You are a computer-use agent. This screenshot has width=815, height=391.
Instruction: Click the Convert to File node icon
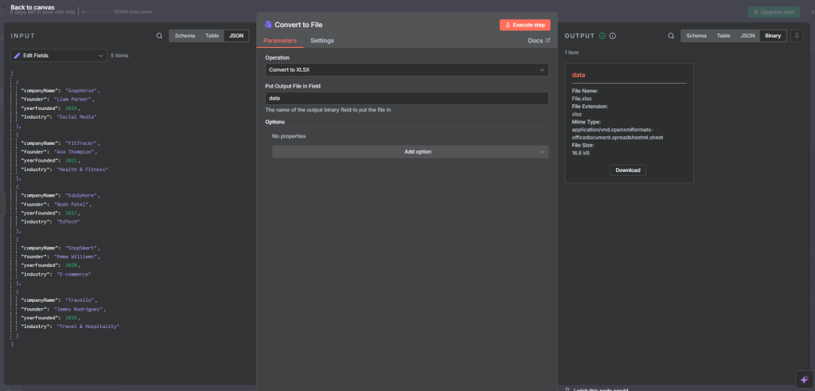click(268, 25)
